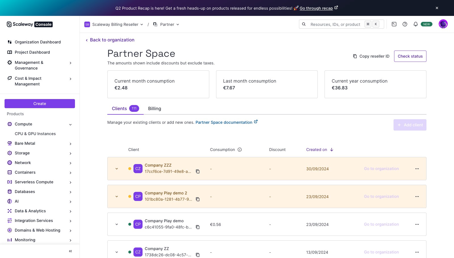Expand Serverless Compute chevron
Viewport: 454px width, 258px height.
70,183
